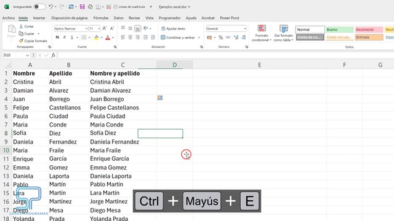Image resolution: width=394 pixels, height=221 pixels.
Task: Click the Insert Function fx icon
Action: [54, 55]
